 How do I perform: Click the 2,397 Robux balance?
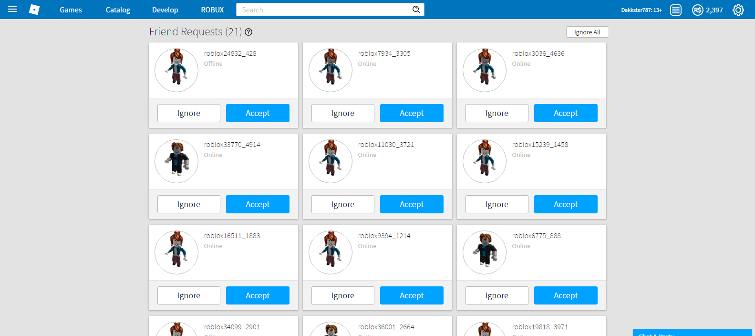(x=714, y=10)
